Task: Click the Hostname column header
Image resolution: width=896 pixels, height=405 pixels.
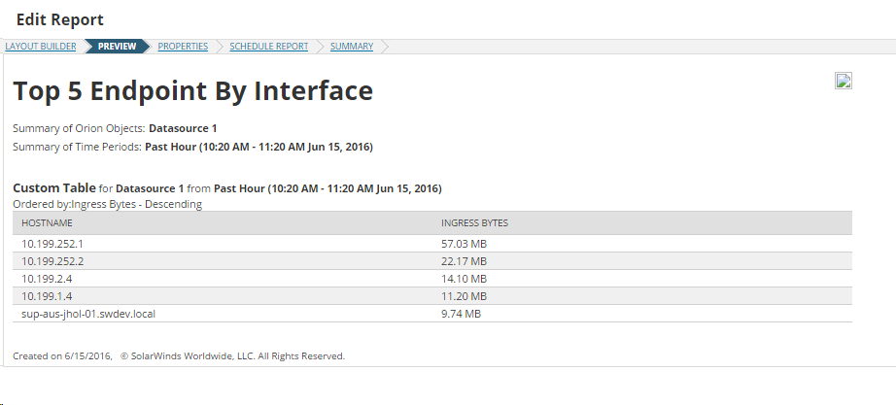Action: coord(47,222)
